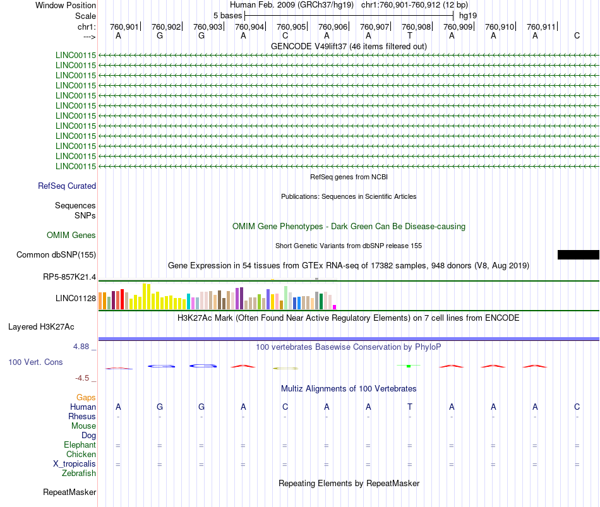The image size is (600, 507).
Task: Click the Sequences track label
Action: (75, 205)
